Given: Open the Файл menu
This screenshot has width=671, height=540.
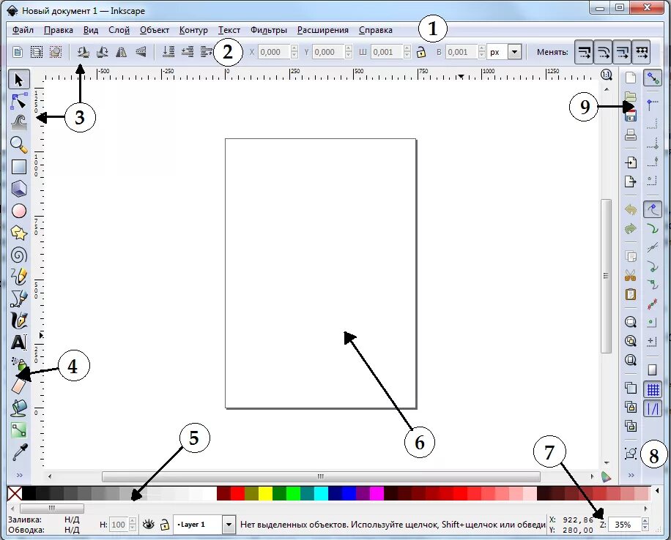Looking at the screenshot, I should click(x=23, y=30).
